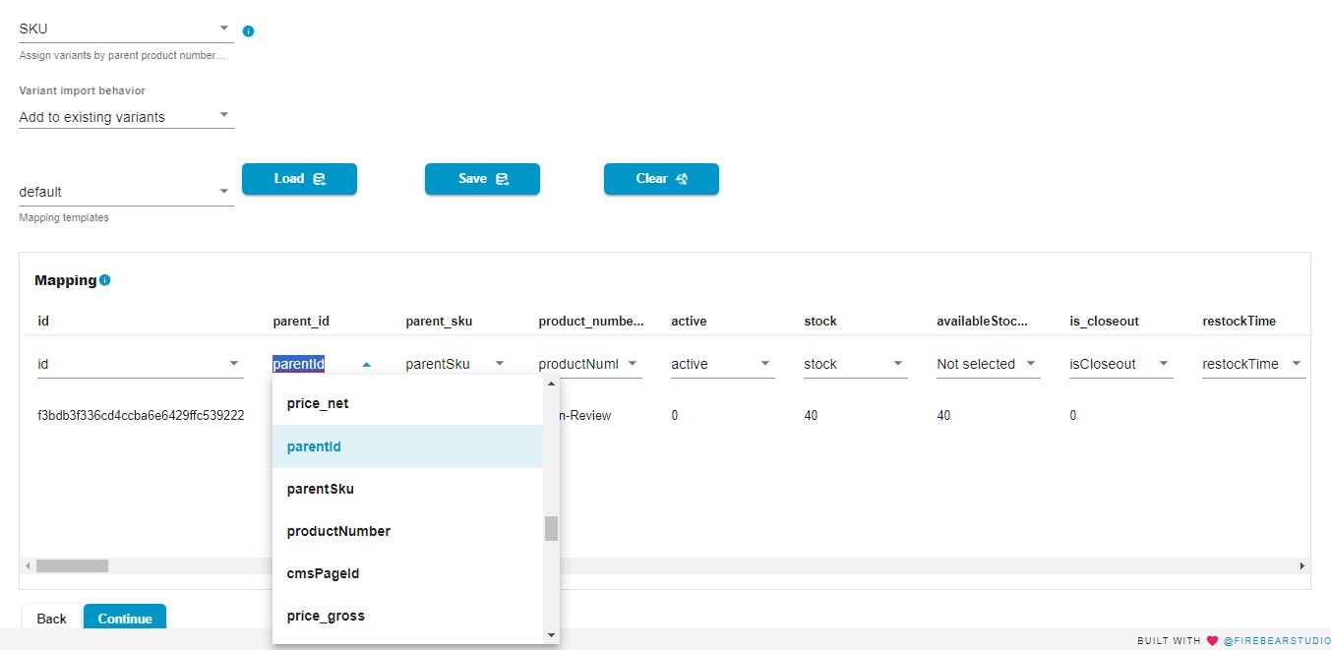Open the Variant import behavior dropdown
Screen dimensions: 1331x650
[x=224, y=116]
